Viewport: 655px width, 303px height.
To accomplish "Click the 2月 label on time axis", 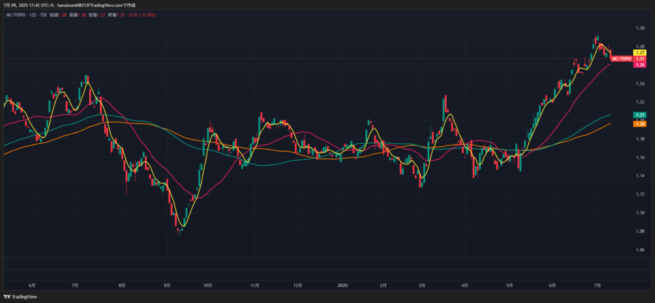I will [384, 286].
